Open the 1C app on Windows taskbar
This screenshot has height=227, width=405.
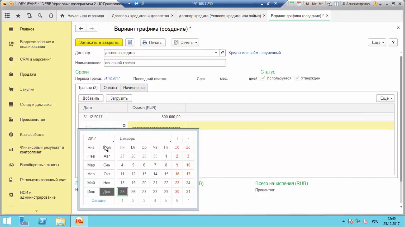point(79,221)
